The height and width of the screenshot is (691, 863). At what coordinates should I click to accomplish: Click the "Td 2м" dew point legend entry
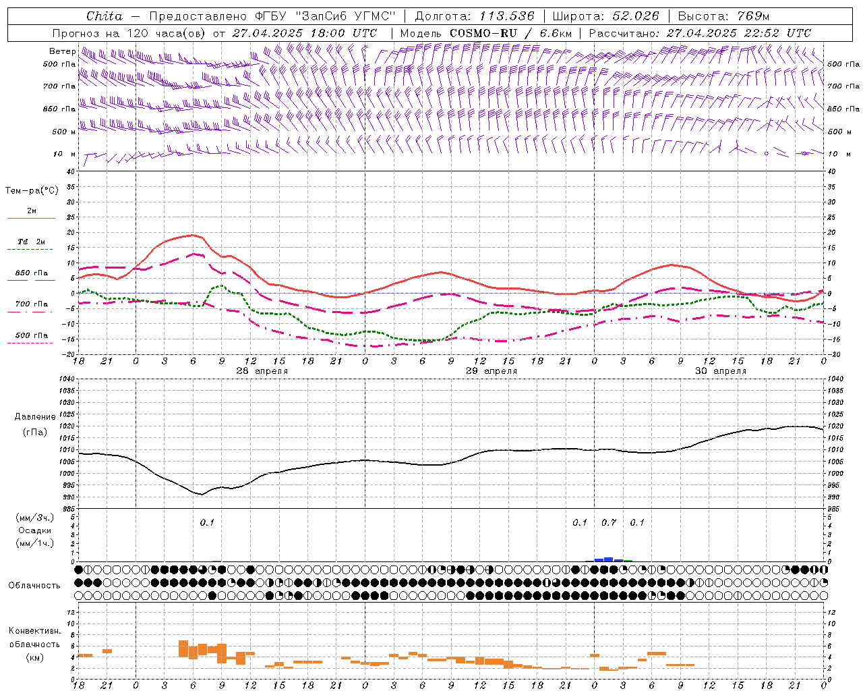(x=32, y=242)
